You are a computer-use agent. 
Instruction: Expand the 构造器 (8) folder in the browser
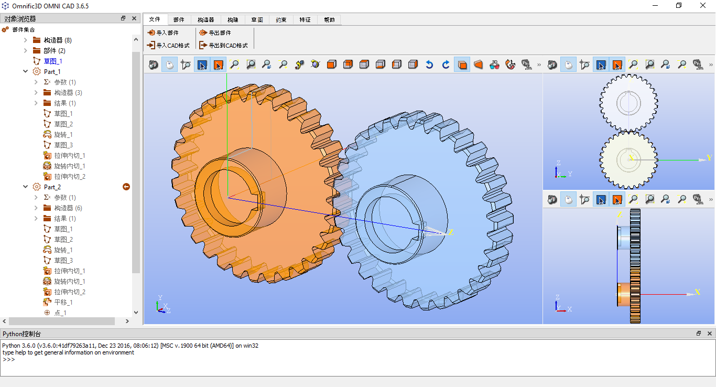(x=25, y=40)
